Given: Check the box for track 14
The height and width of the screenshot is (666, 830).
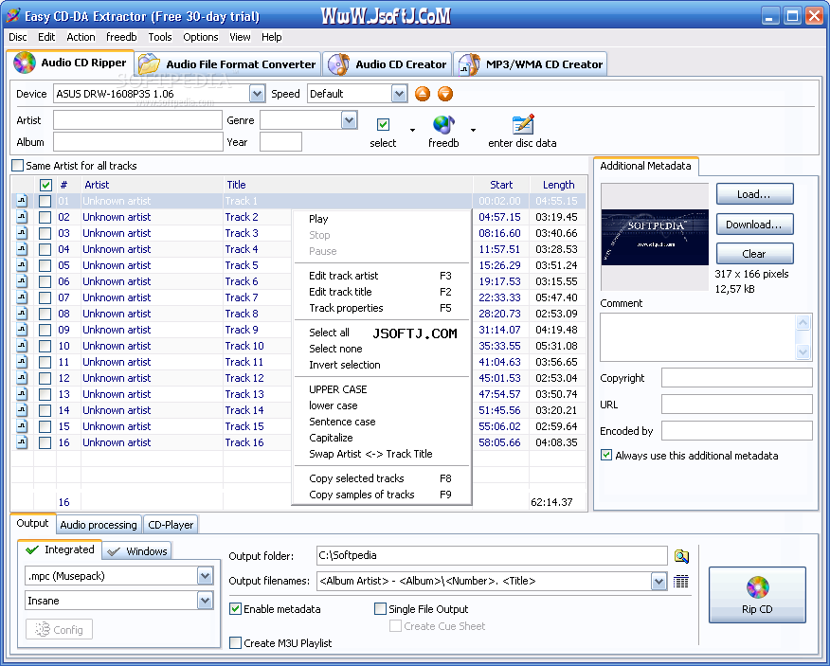Looking at the screenshot, I should pyautogui.click(x=45, y=410).
